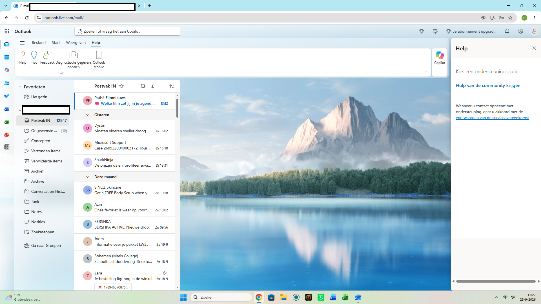Open File Explorer from taskbar
The height and width of the screenshot is (304, 541).
(283, 297)
